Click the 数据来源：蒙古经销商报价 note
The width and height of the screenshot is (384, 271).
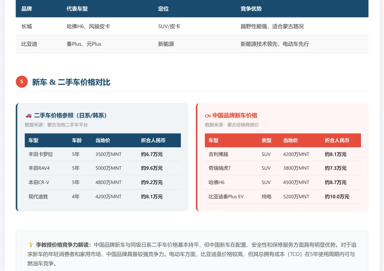point(232,125)
